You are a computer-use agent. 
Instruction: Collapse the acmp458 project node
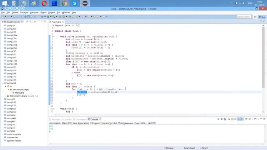point(3,83)
